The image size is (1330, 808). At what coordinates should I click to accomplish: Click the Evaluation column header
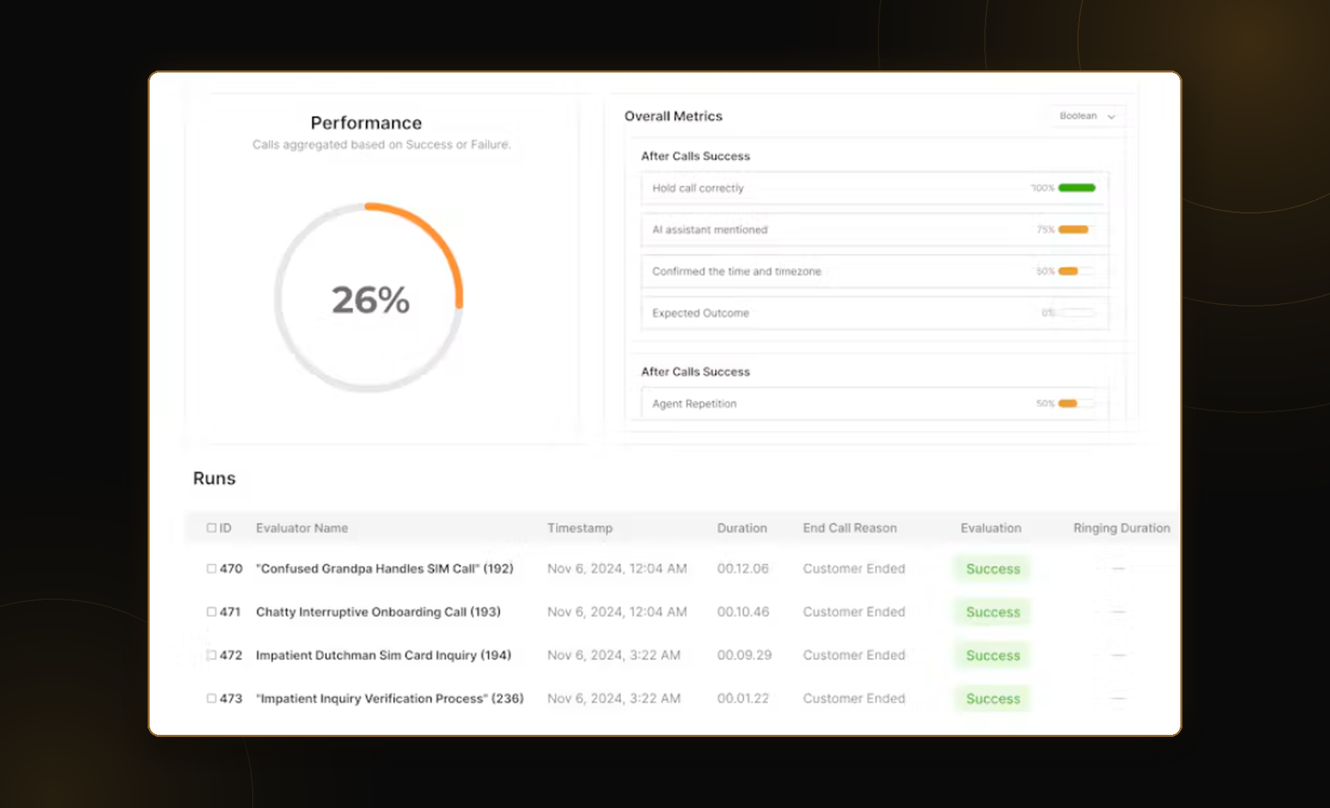click(991, 528)
